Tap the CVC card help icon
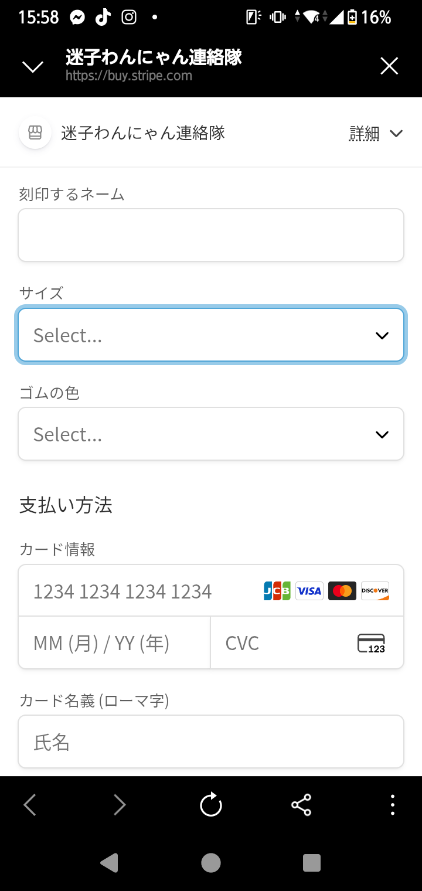Image resolution: width=422 pixels, height=891 pixels. (x=371, y=643)
